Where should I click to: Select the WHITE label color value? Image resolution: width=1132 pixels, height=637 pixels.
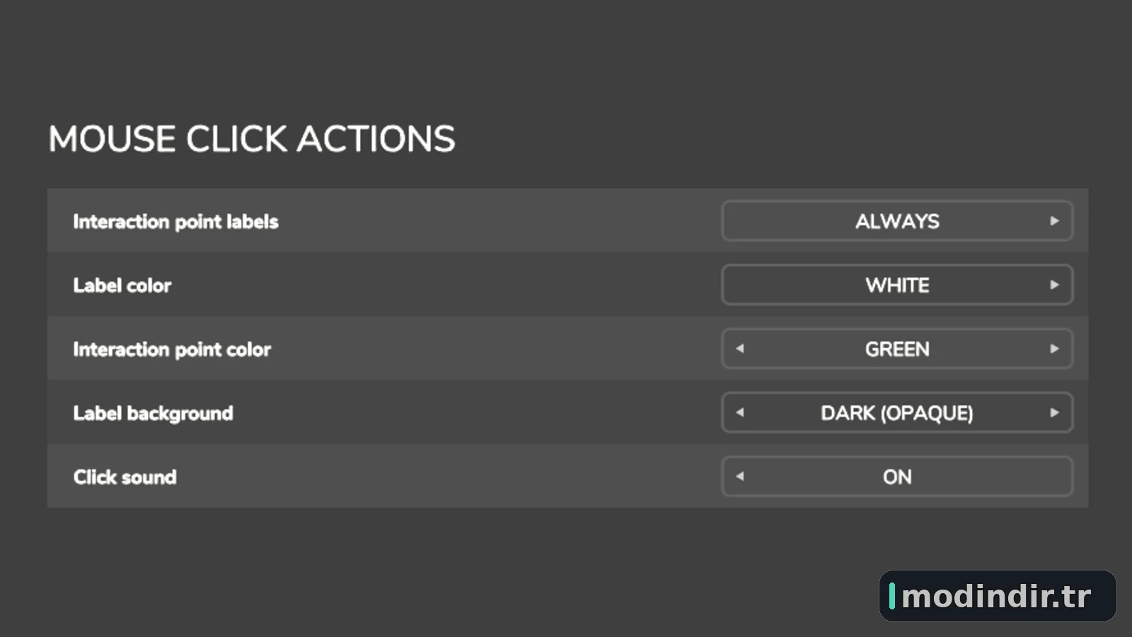click(897, 285)
